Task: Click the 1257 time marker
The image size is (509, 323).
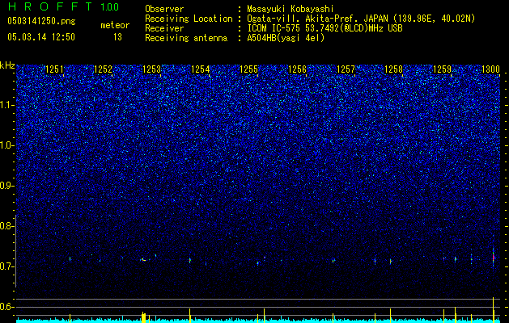Action: (346, 69)
